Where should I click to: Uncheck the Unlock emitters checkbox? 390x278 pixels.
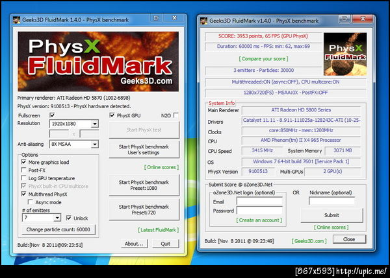(x=69, y=218)
